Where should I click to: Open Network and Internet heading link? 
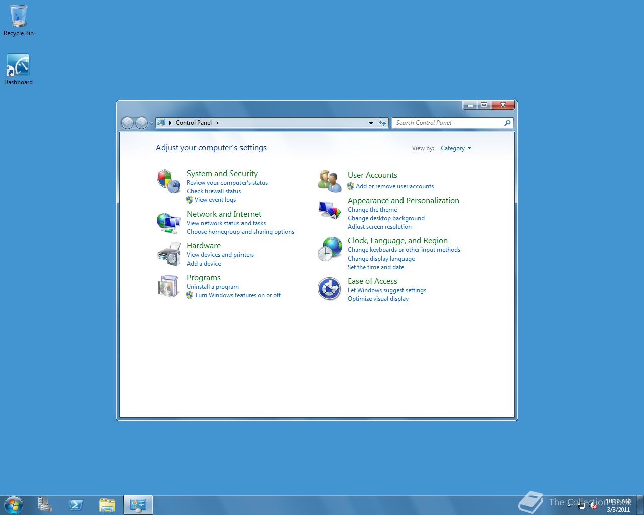click(224, 214)
